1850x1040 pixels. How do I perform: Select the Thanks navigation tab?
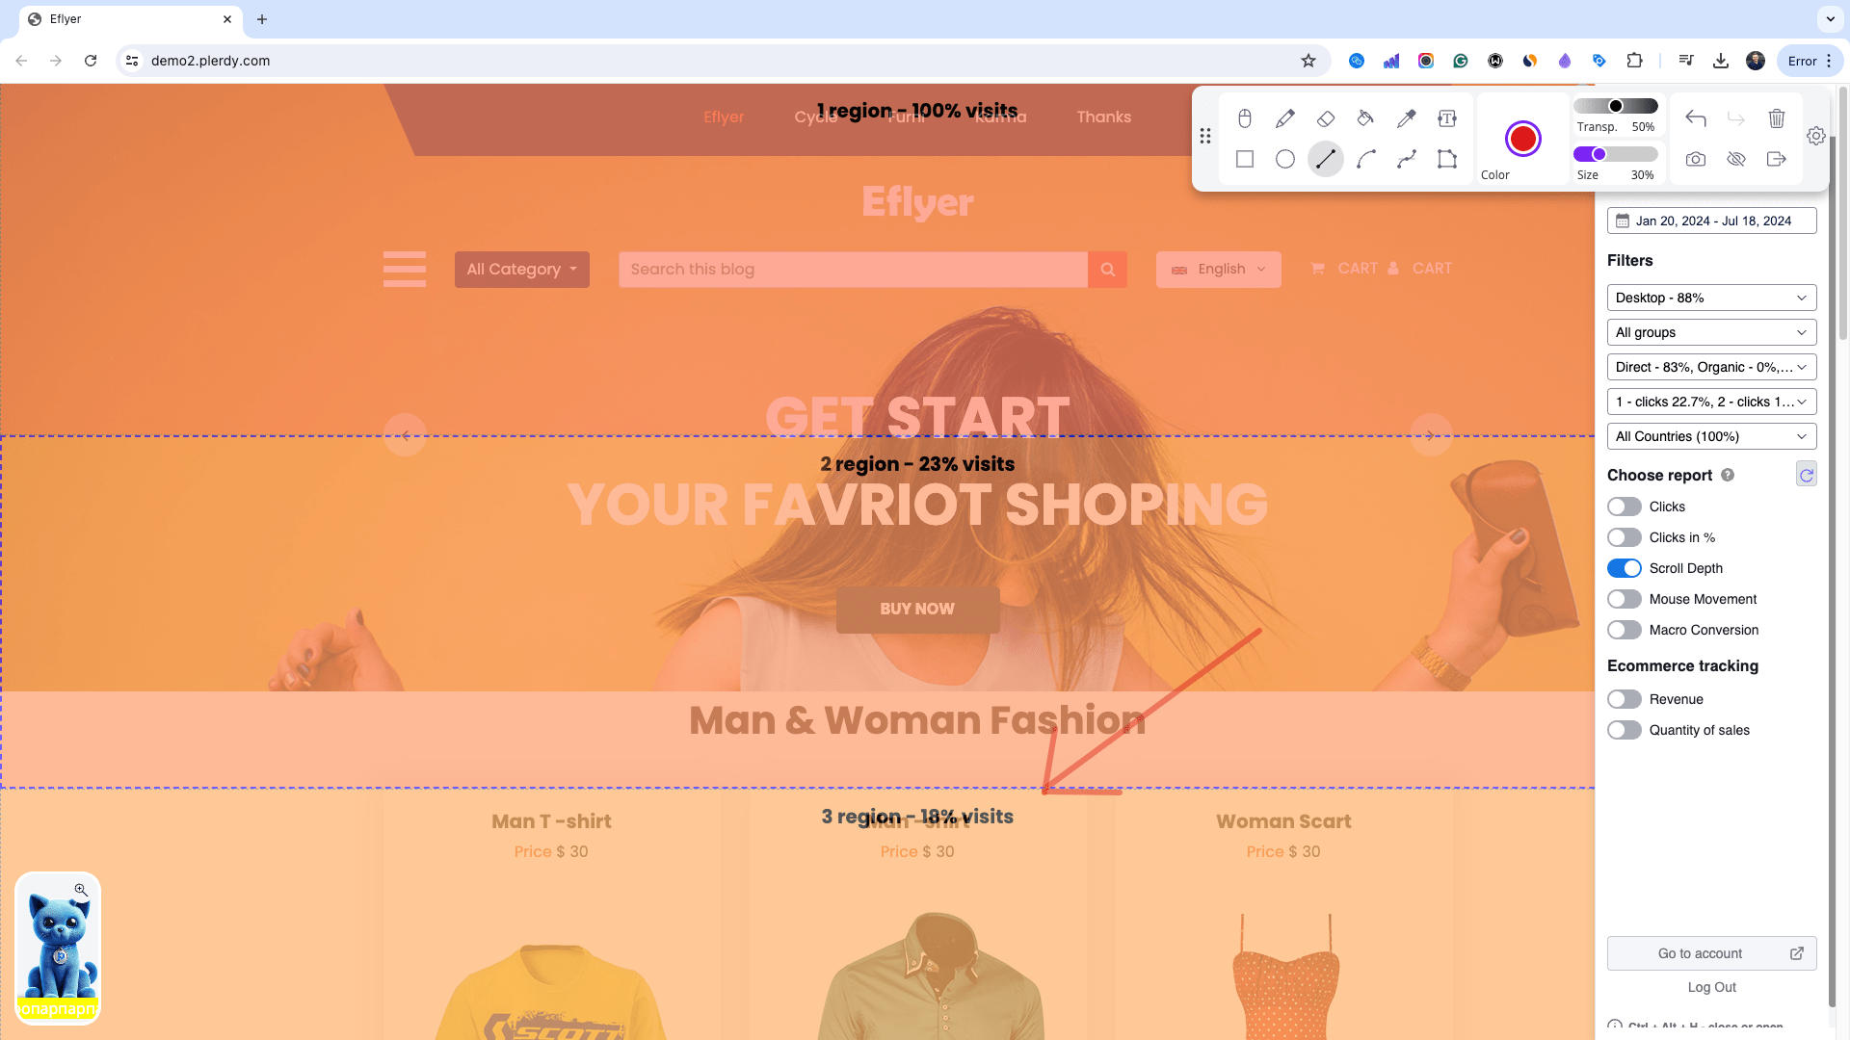pyautogui.click(x=1104, y=117)
